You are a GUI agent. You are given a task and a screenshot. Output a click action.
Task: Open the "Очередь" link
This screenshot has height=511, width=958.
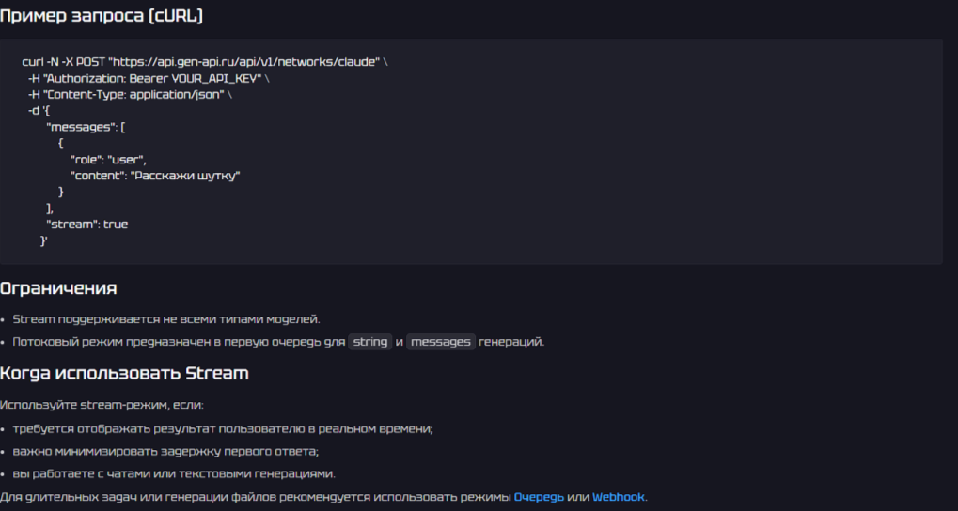click(538, 497)
